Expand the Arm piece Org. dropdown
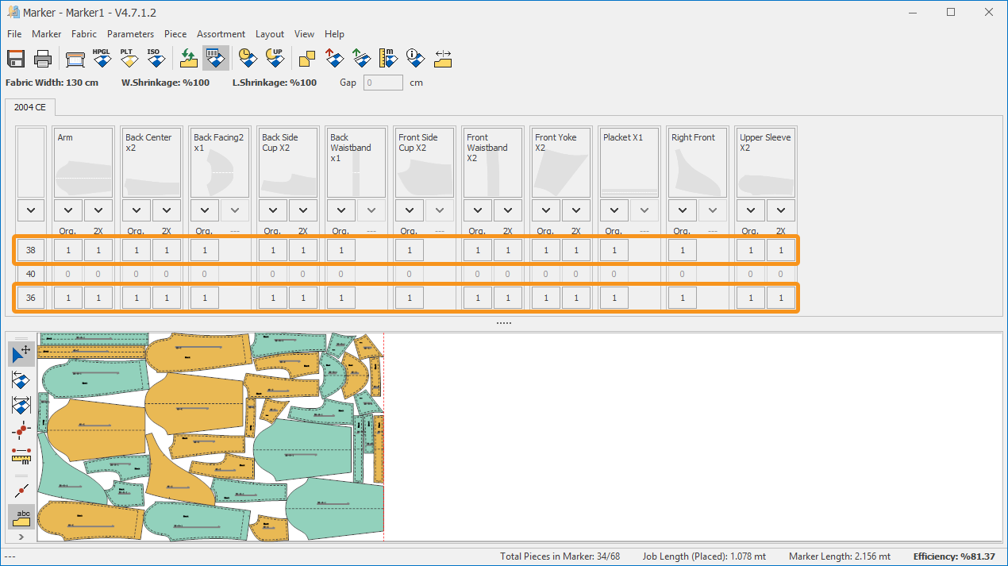This screenshot has height=566, width=1008. point(68,210)
